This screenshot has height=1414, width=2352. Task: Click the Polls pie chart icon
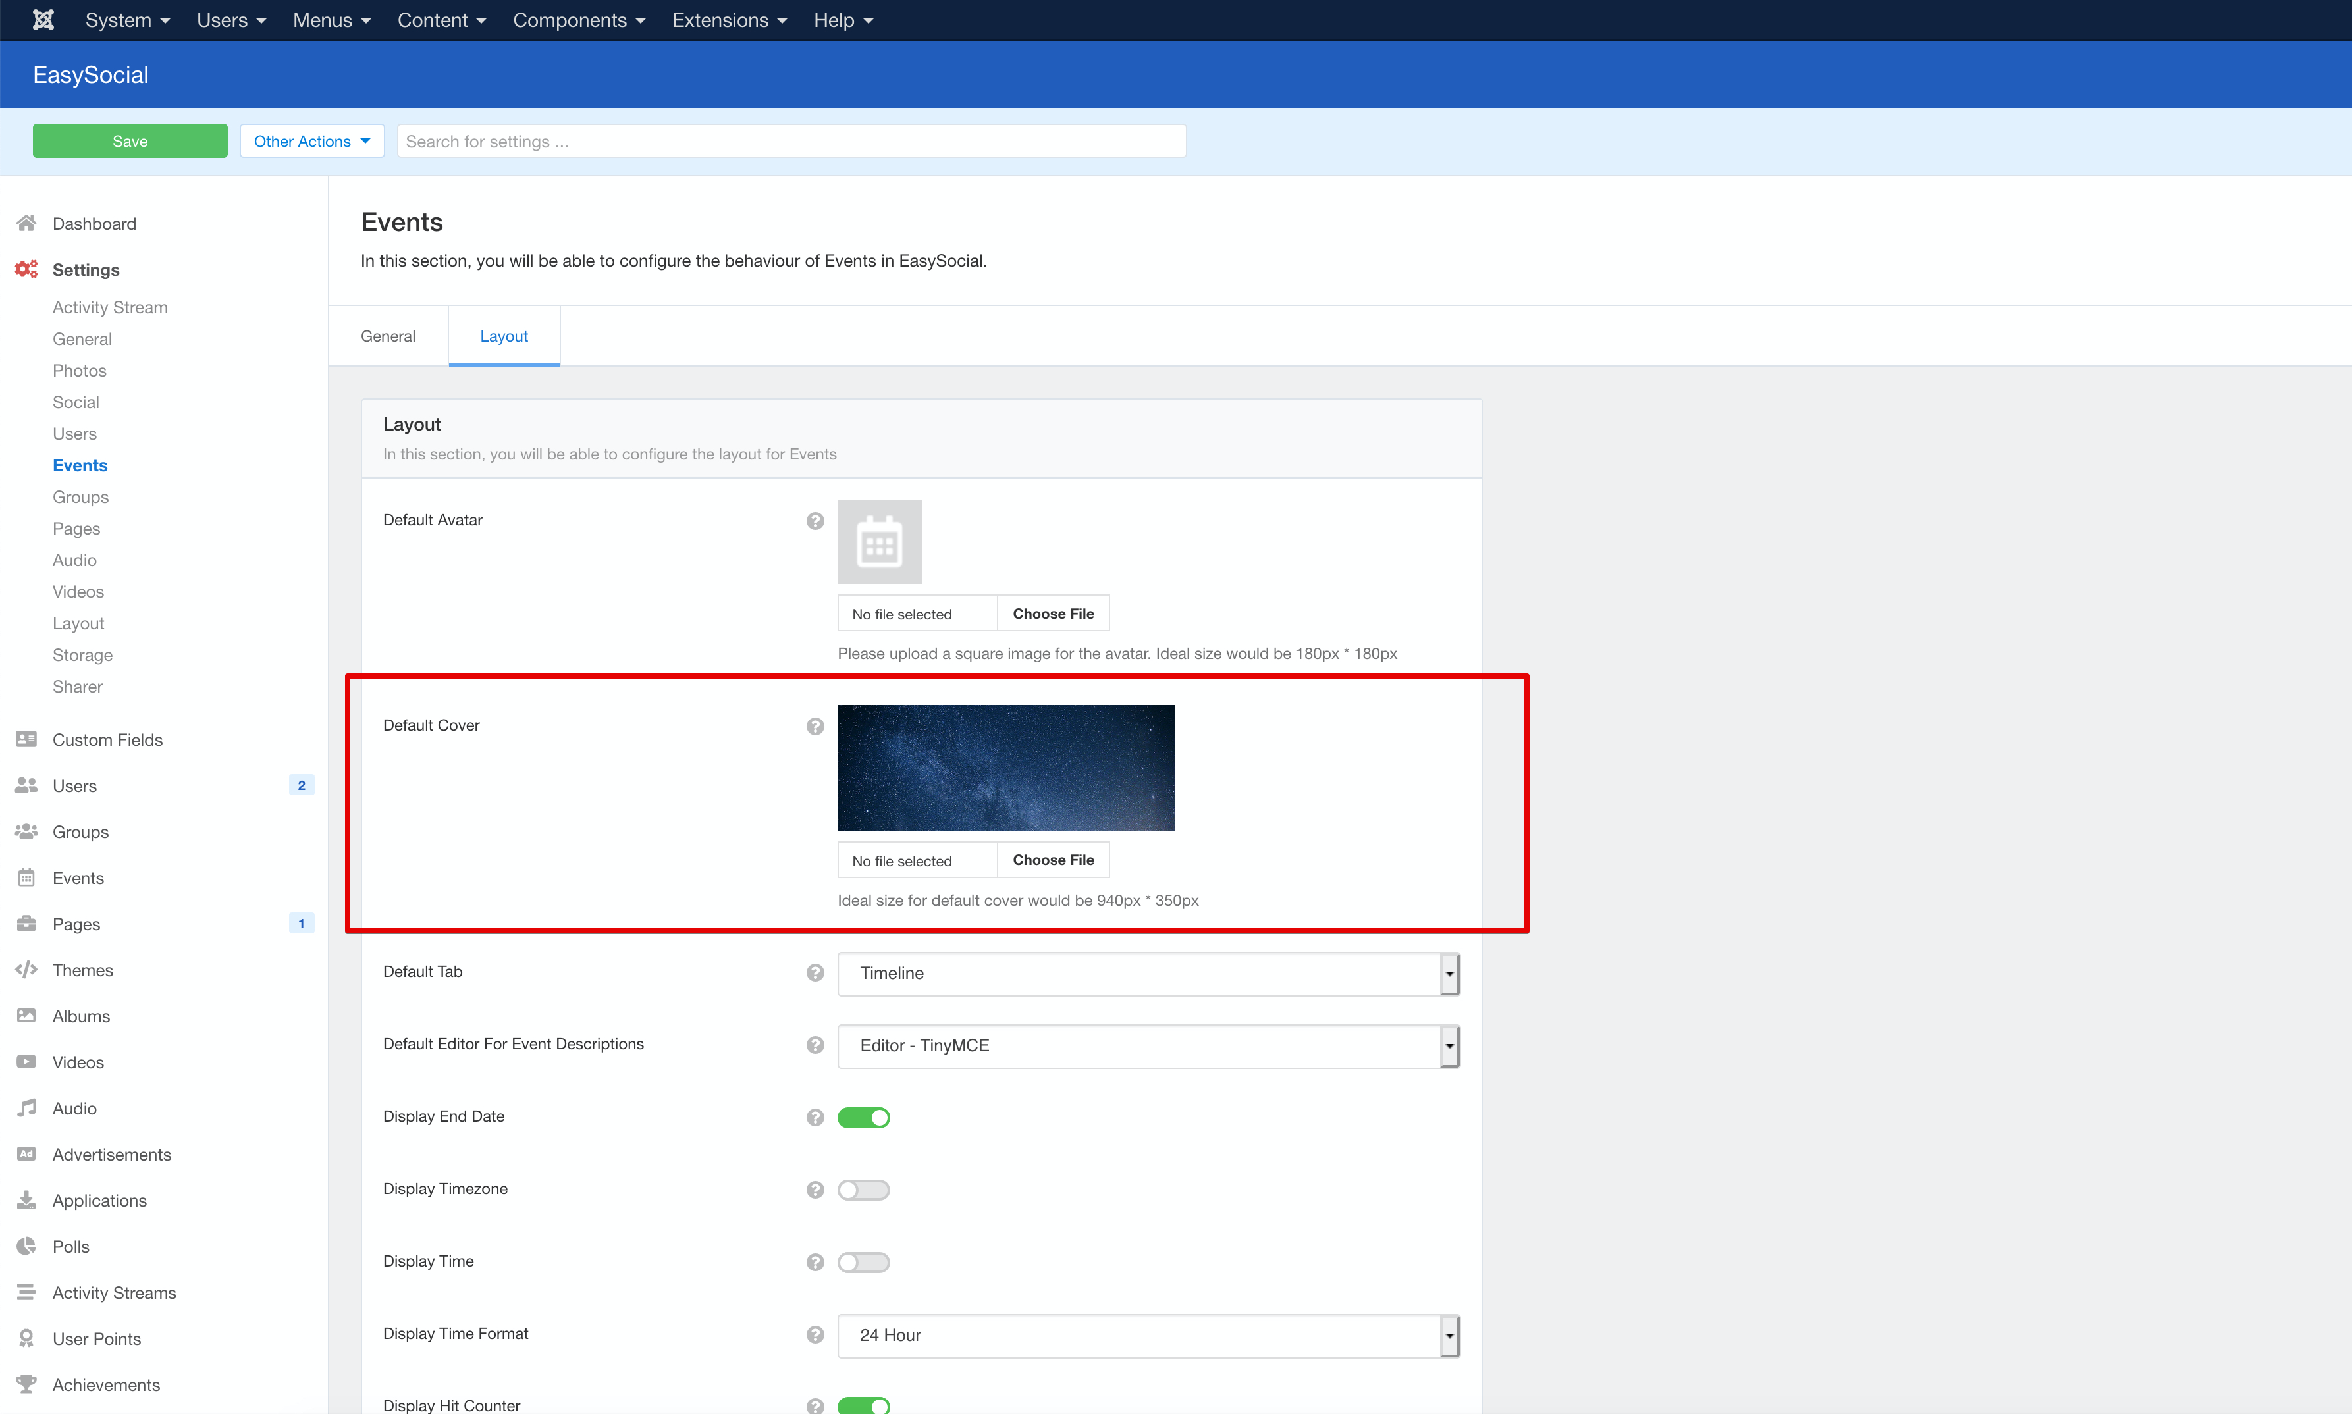coord(27,1245)
